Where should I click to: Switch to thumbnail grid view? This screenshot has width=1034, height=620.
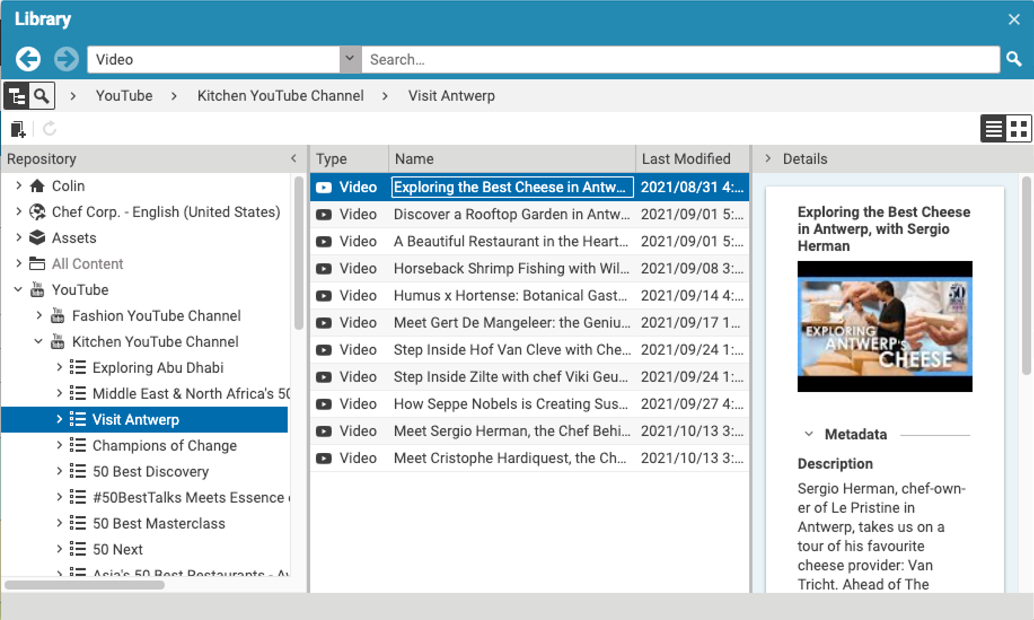point(1018,129)
